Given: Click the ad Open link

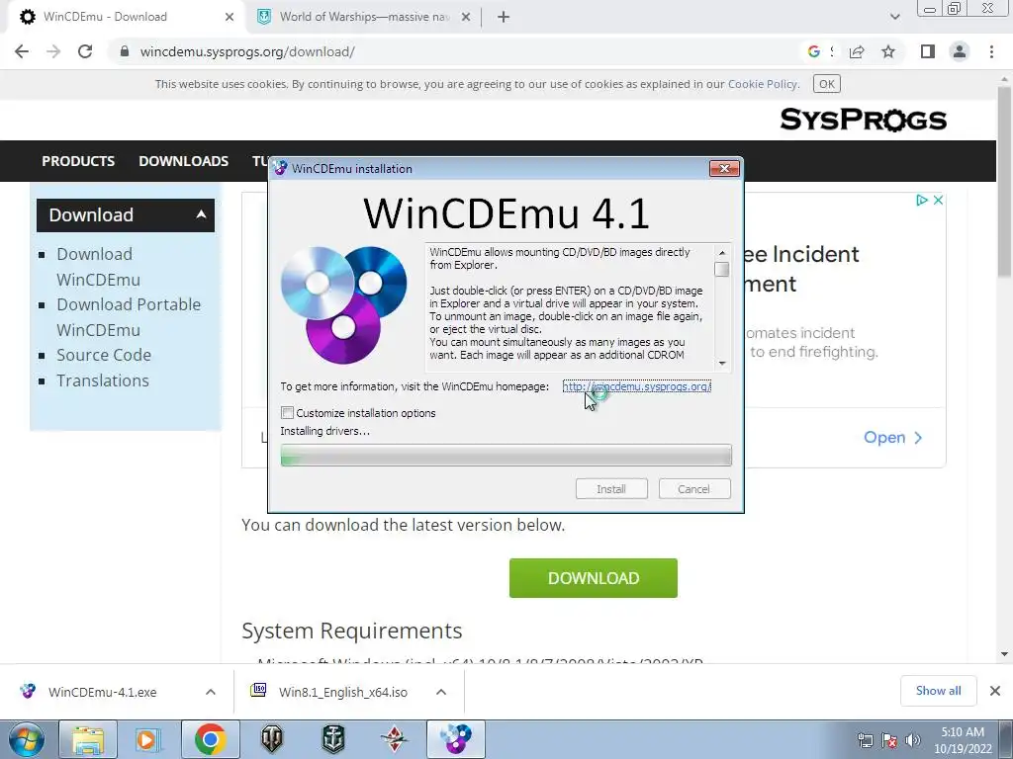Looking at the screenshot, I should (893, 438).
